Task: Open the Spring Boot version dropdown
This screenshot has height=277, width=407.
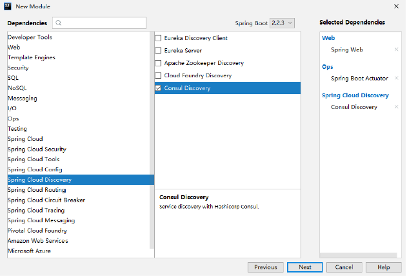Action: pyautogui.click(x=282, y=23)
